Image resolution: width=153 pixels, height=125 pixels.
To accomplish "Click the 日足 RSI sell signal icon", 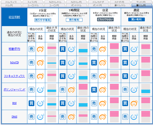I will click(94, 103).
